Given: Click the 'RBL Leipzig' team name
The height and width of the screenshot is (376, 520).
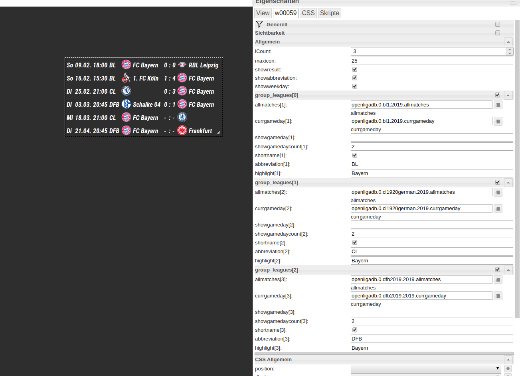Looking at the screenshot, I should pyautogui.click(x=204, y=65).
